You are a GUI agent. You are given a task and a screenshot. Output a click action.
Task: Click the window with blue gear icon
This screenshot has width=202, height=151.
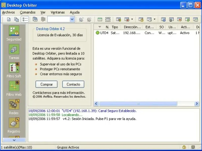coord(163,20)
